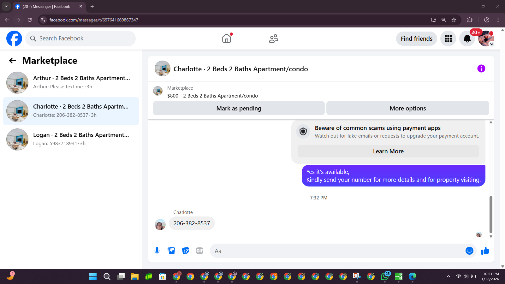Open Chrome three-dot menu
This screenshot has height=284, width=505.
point(498,20)
